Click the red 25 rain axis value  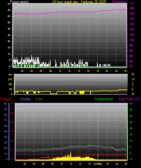click(x=12, y=113)
